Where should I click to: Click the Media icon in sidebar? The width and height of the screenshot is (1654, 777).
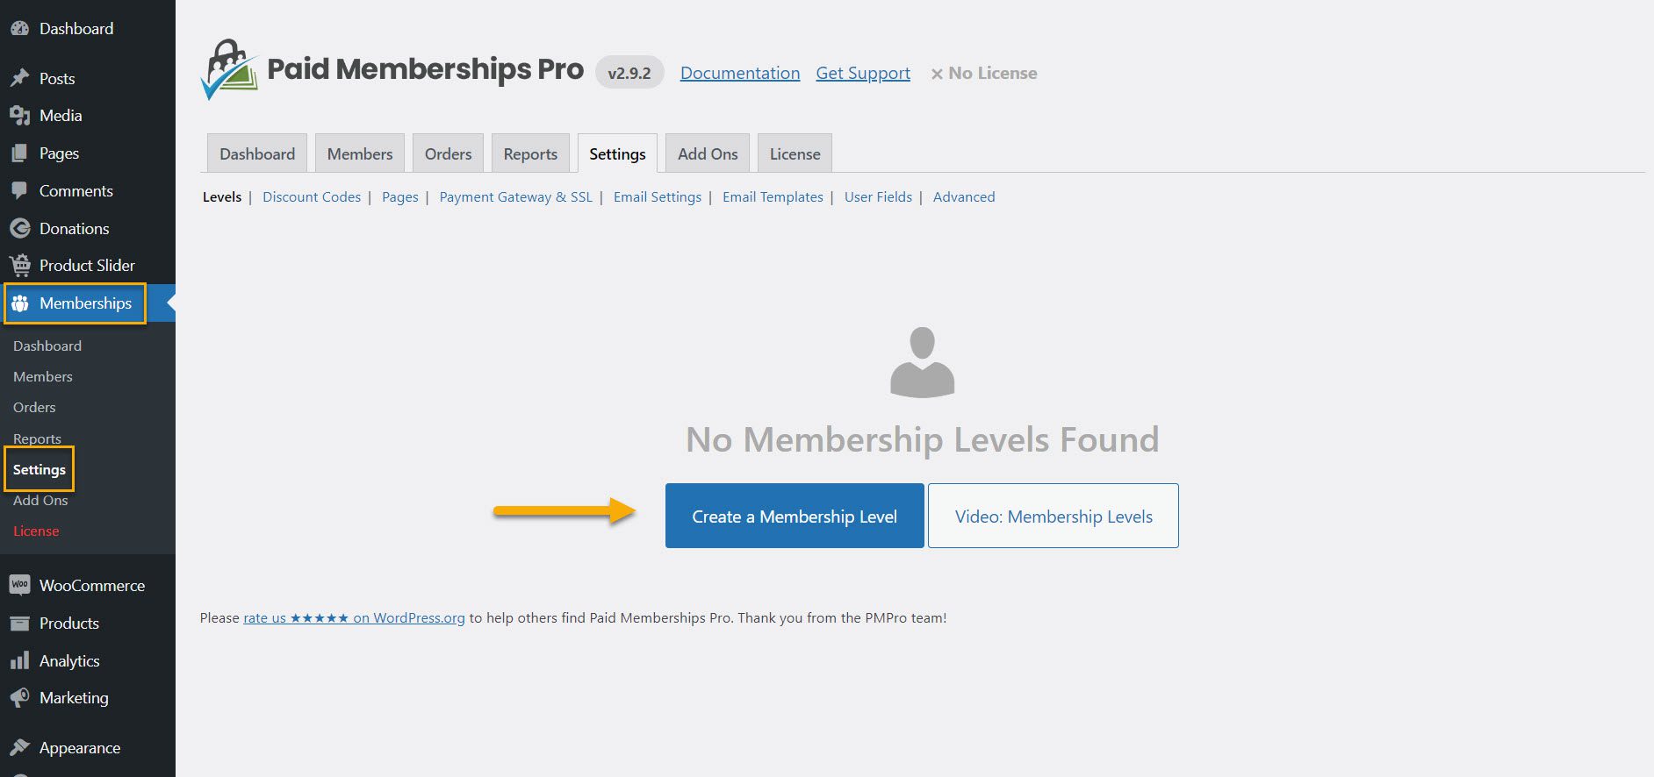19,115
